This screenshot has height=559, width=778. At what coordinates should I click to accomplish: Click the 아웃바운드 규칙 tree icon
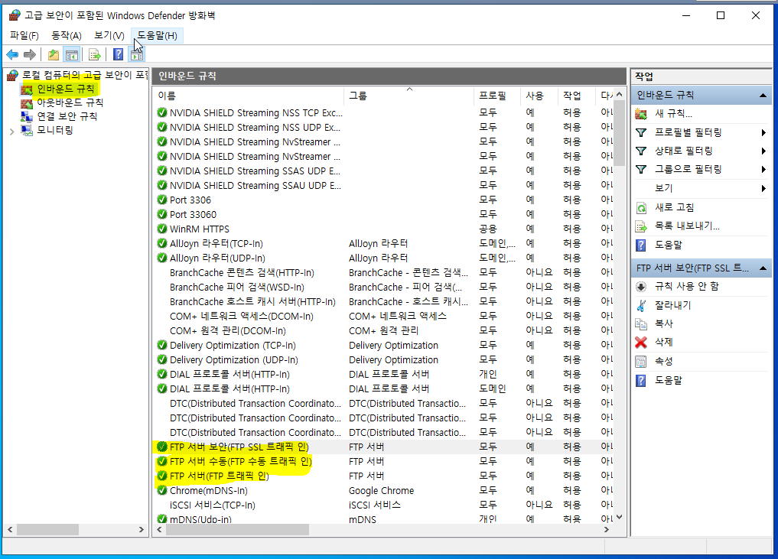click(x=26, y=103)
